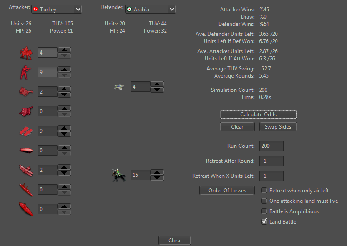Increase attacker zeppelin count

coord(65,148)
